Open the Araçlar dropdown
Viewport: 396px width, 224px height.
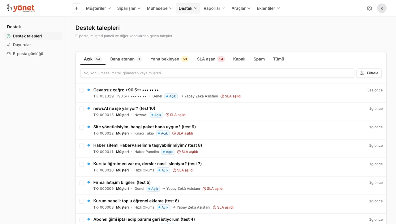coord(241,8)
